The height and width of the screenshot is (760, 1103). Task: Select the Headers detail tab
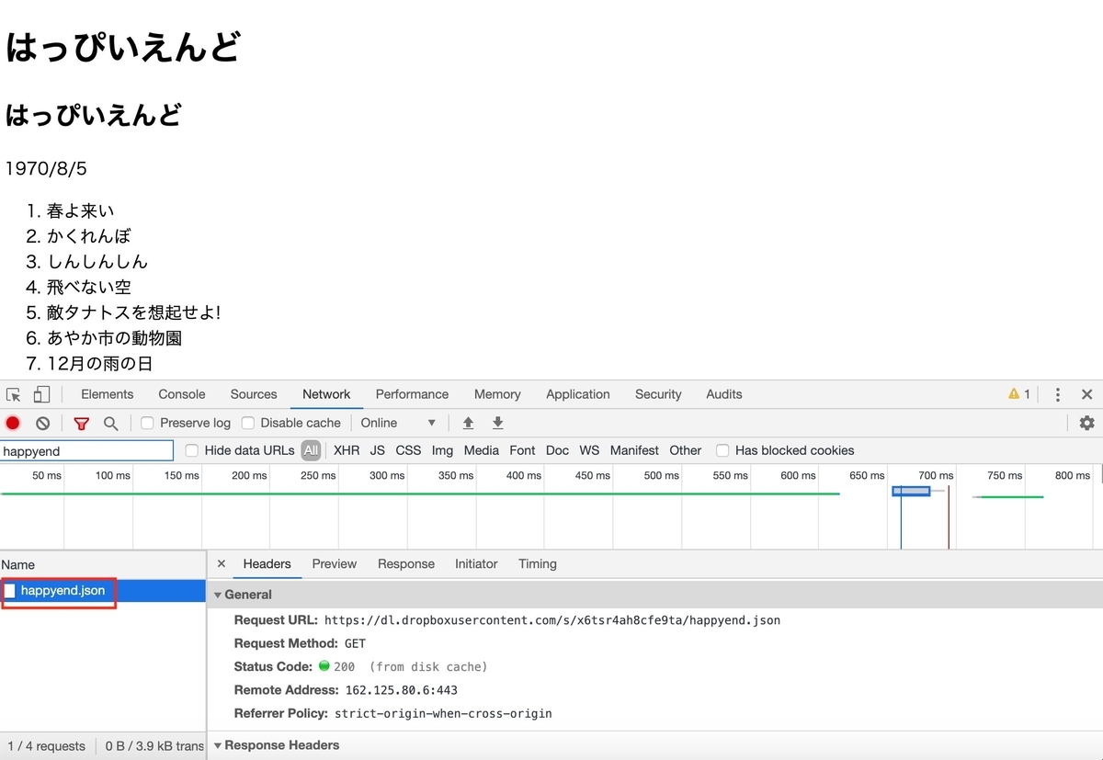267,564
